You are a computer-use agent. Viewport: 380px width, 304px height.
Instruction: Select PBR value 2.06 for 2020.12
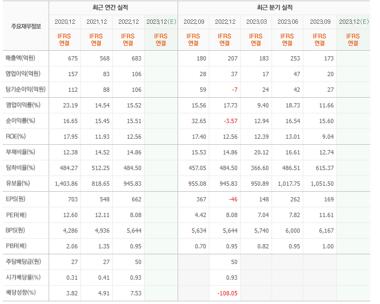[72, 246]
